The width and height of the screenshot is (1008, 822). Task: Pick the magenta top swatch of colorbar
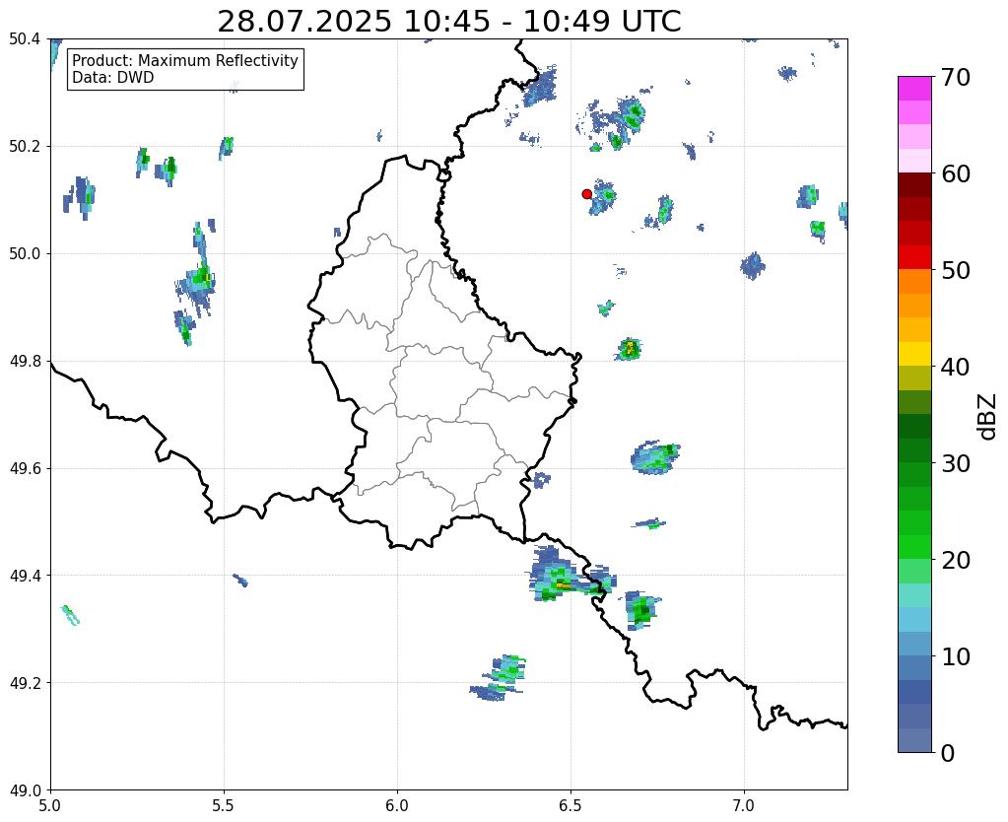coord(914,89)
